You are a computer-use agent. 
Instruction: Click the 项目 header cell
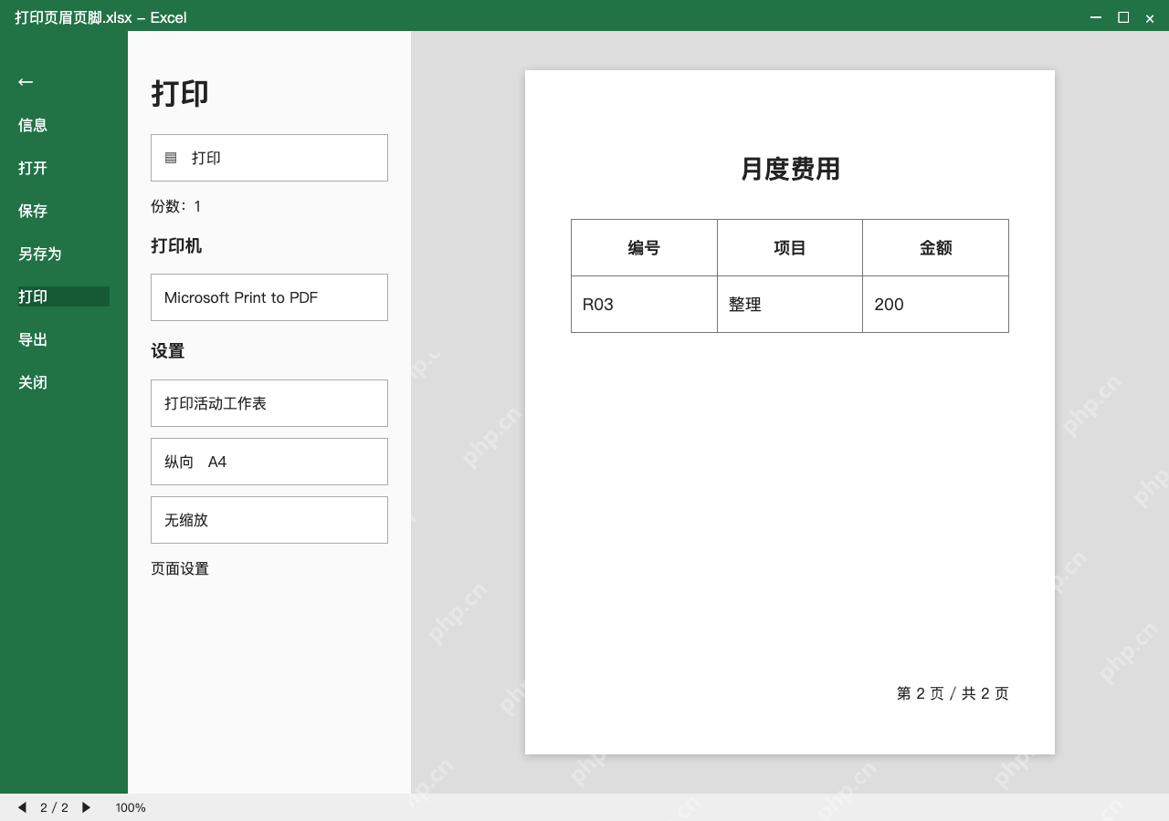point(790,248)
